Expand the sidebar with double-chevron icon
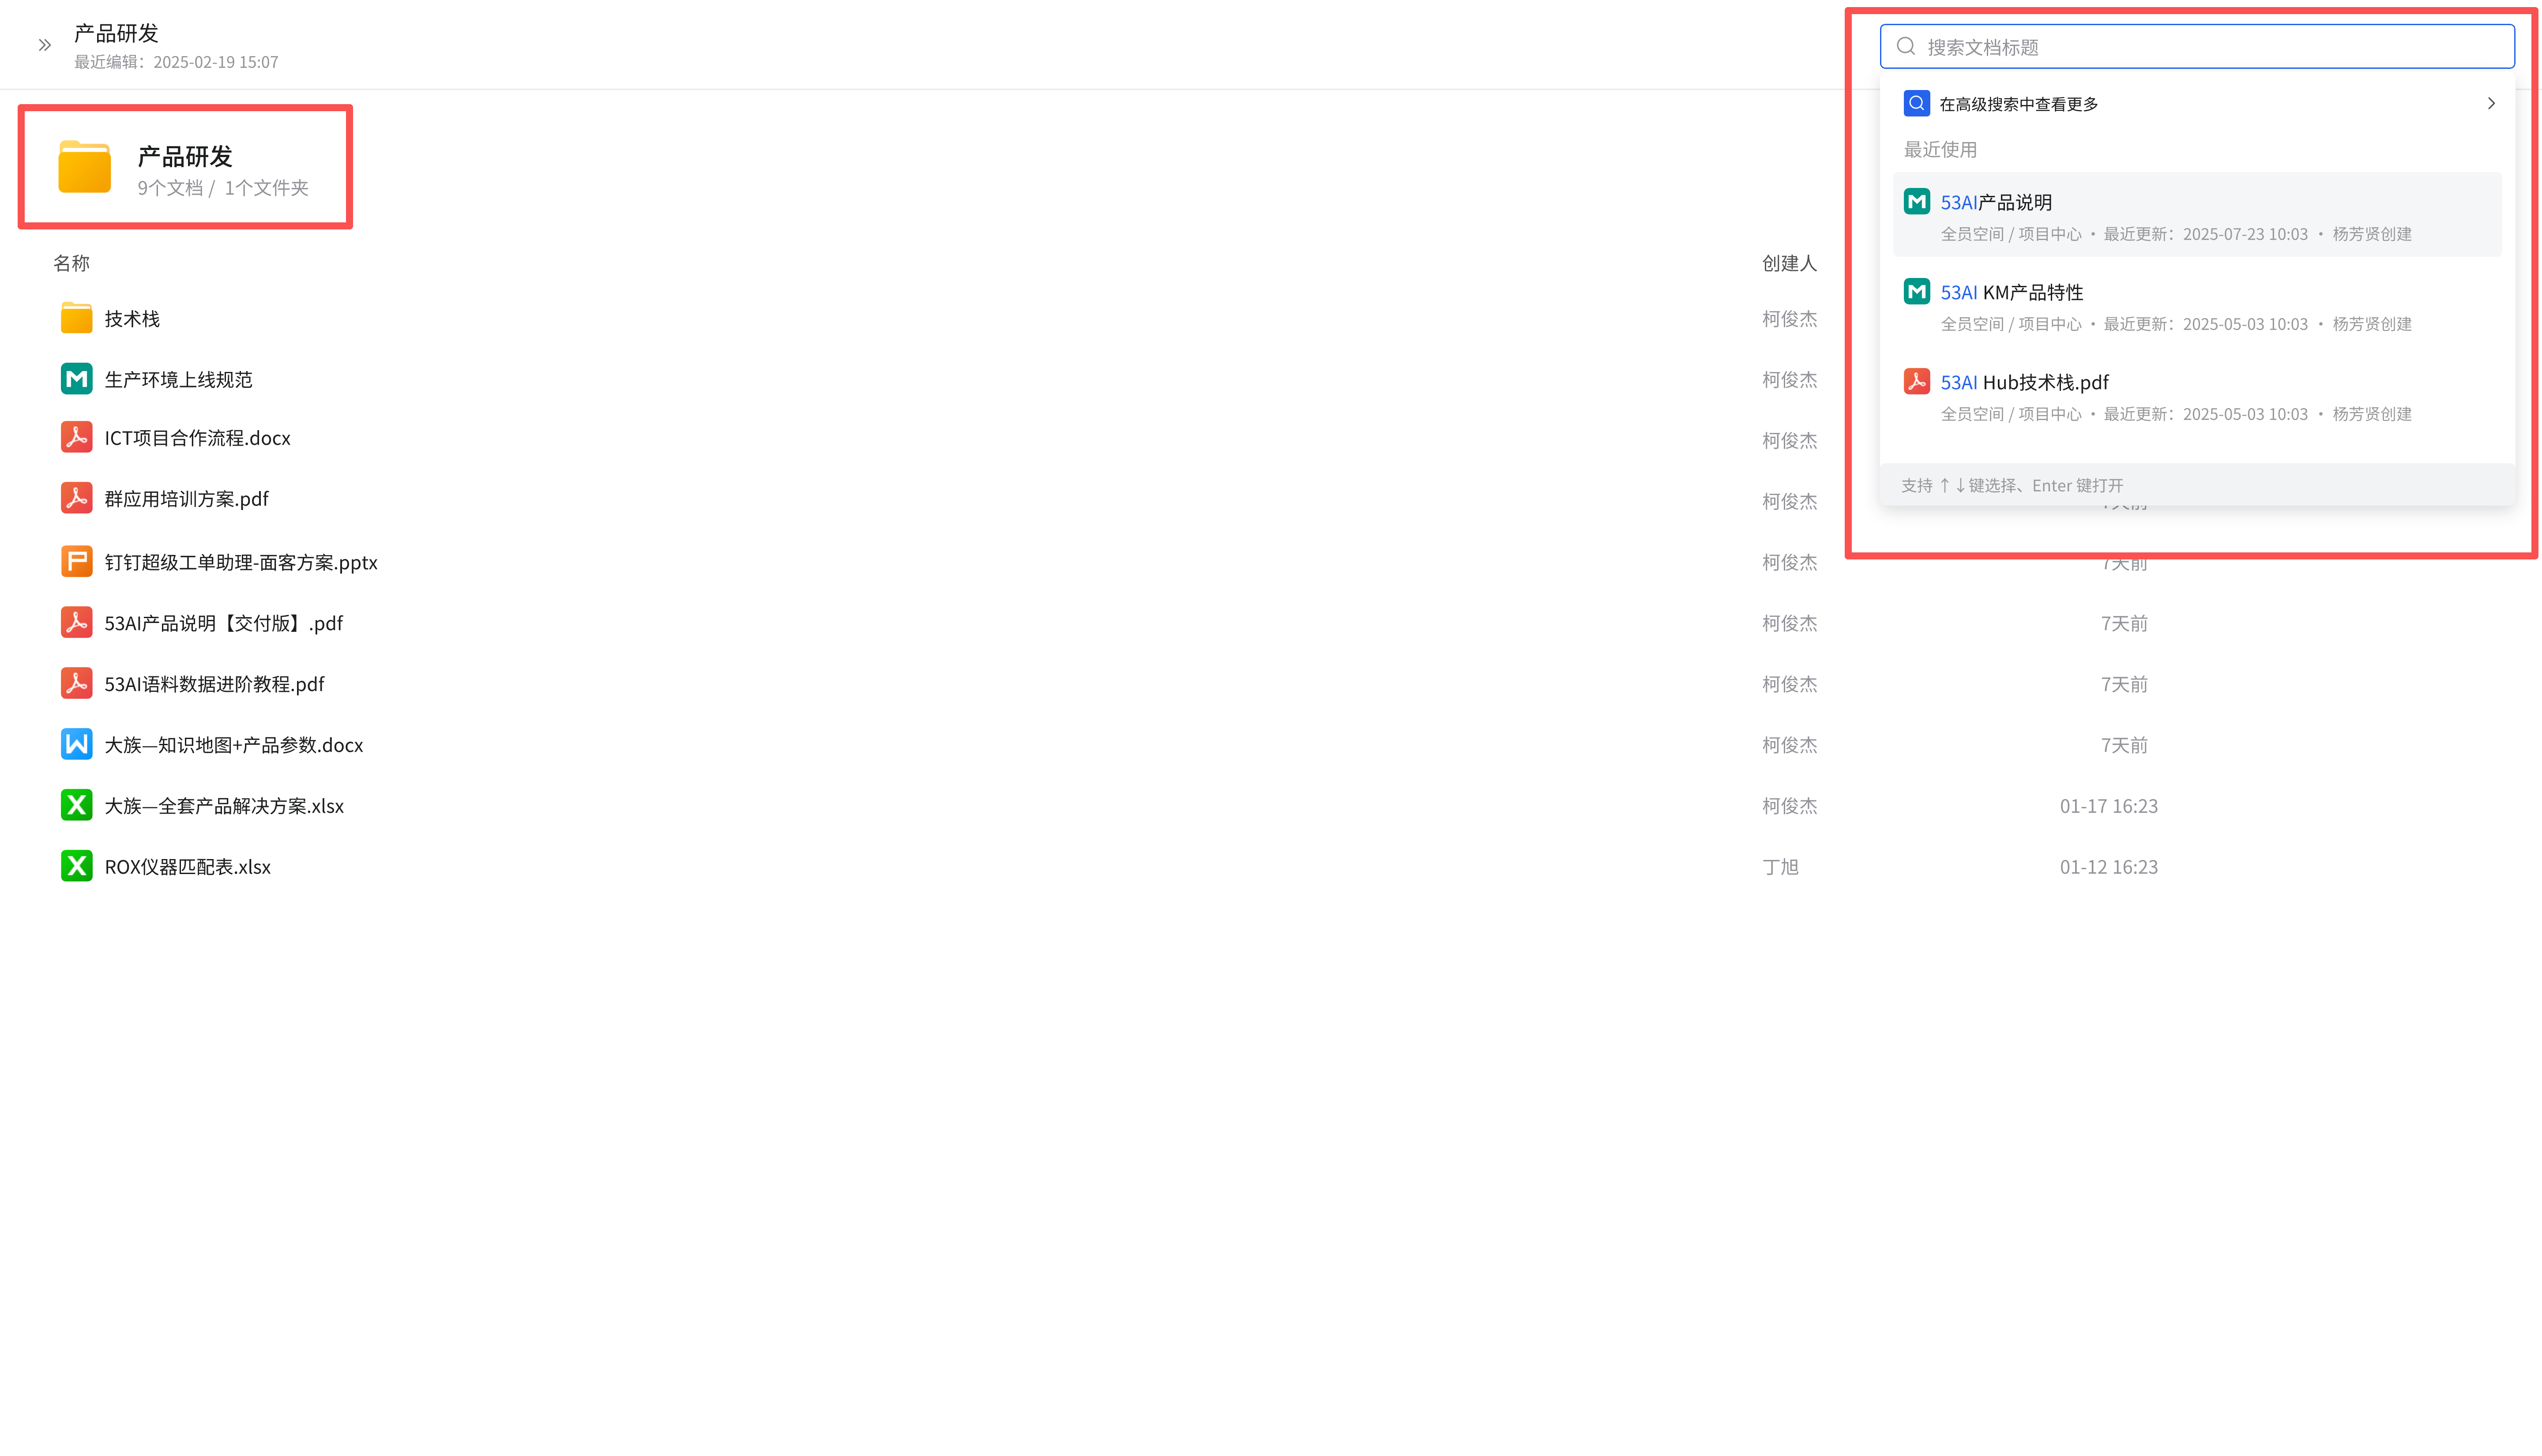 tap(44, 45)
